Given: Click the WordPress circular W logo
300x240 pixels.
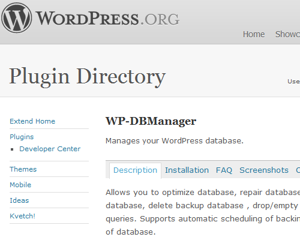Looking at the screenshot, I should click(17, 18).
